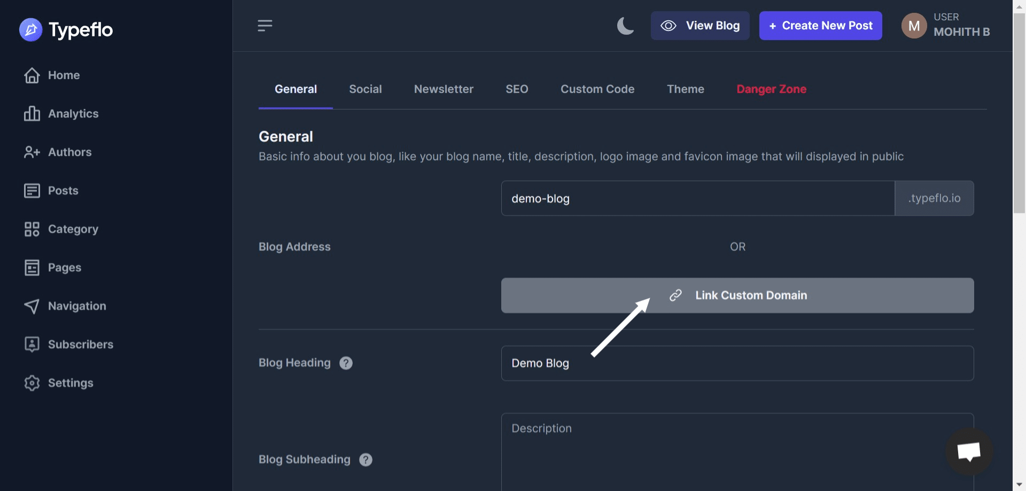Open the Navigation section
Screen dimensions: 1026x491
tap(77, 306)
